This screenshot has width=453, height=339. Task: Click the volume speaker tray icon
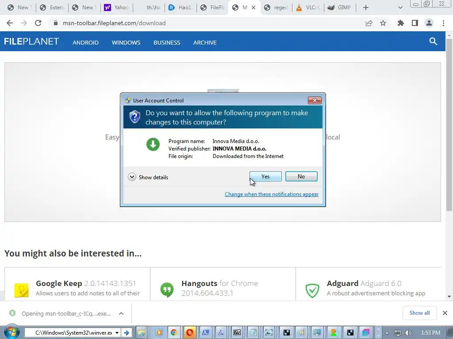tap(408, 333)
